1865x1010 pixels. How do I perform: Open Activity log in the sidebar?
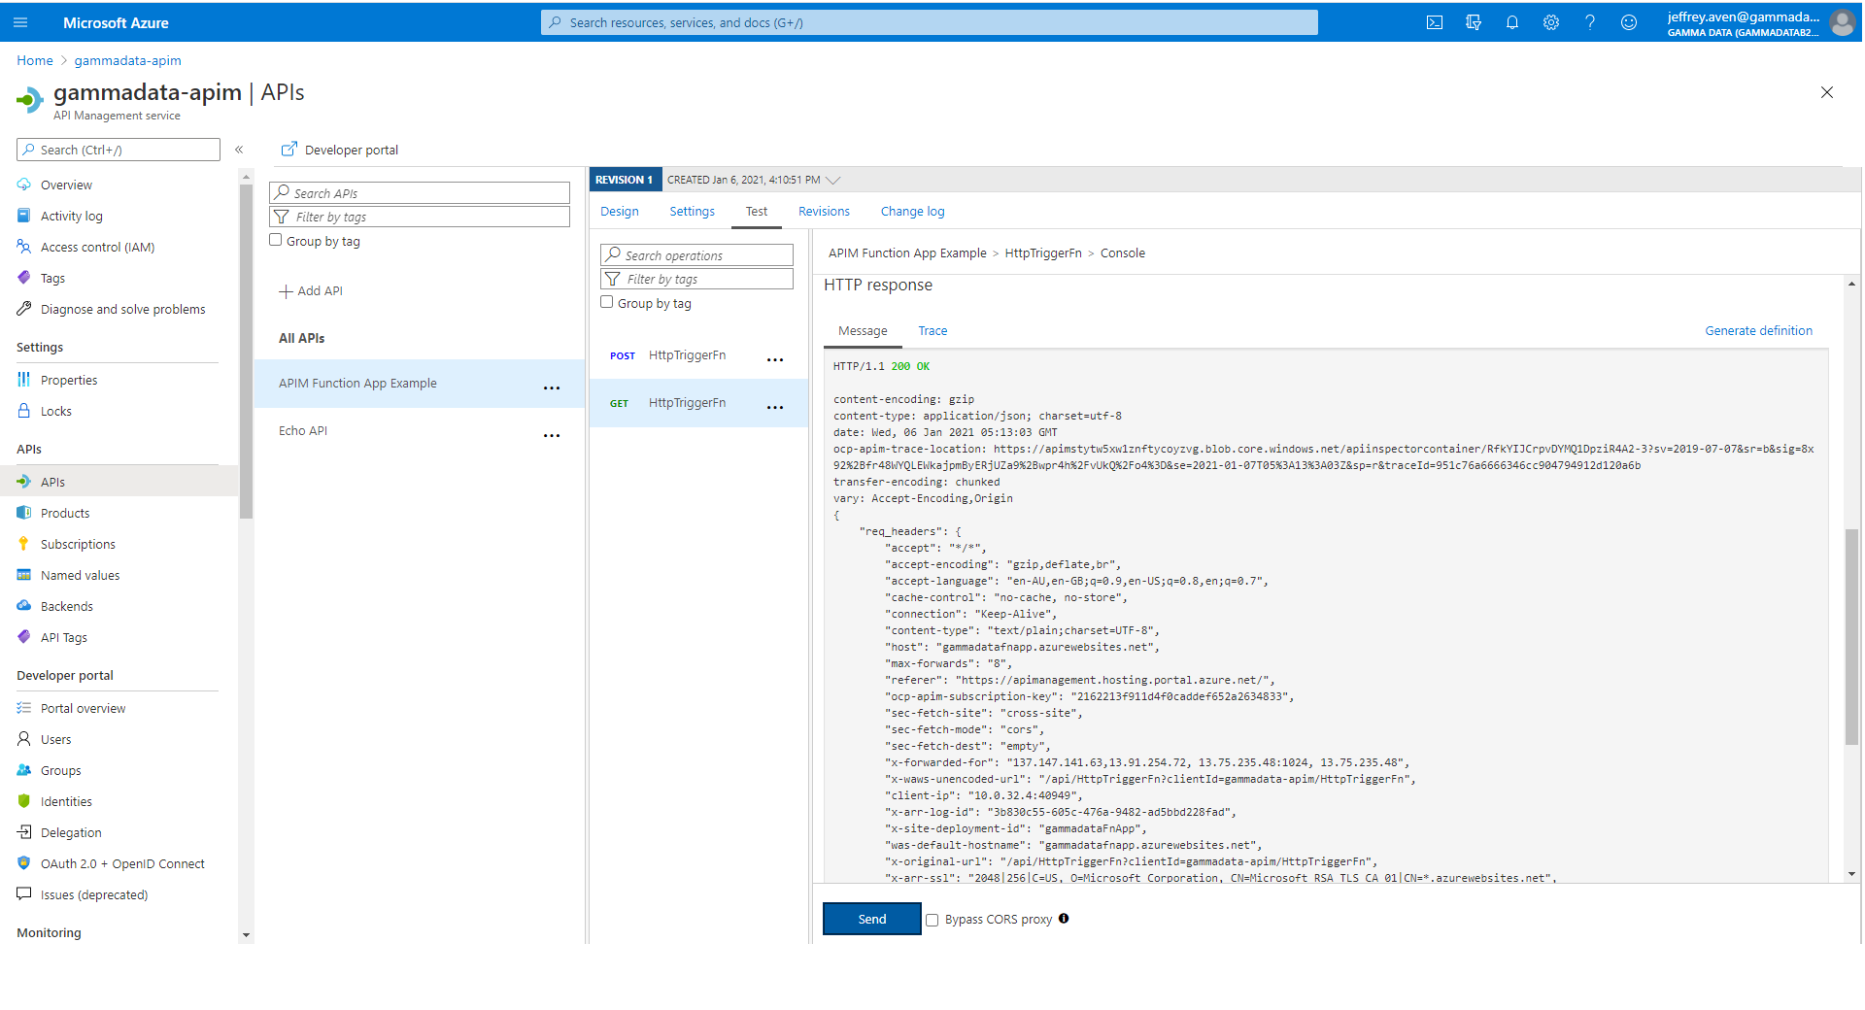pyautogui.click(x=71, y=216)
